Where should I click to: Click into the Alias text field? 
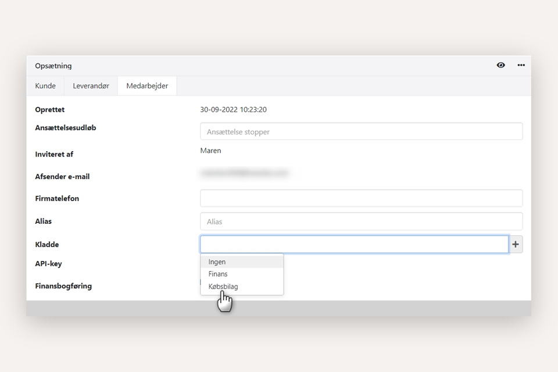coord(360,221)
